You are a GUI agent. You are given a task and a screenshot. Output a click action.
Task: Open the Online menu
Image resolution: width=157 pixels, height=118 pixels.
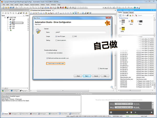point(43,5)
